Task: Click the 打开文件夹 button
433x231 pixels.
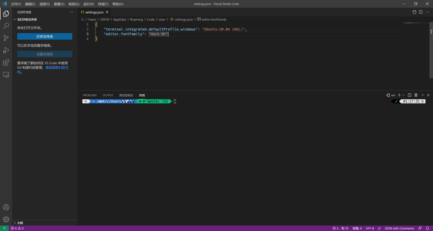Action: (x=45, y=36)
